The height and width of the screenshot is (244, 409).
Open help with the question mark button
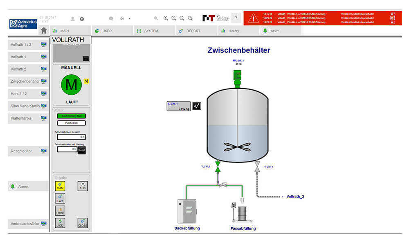pos(236,18)
